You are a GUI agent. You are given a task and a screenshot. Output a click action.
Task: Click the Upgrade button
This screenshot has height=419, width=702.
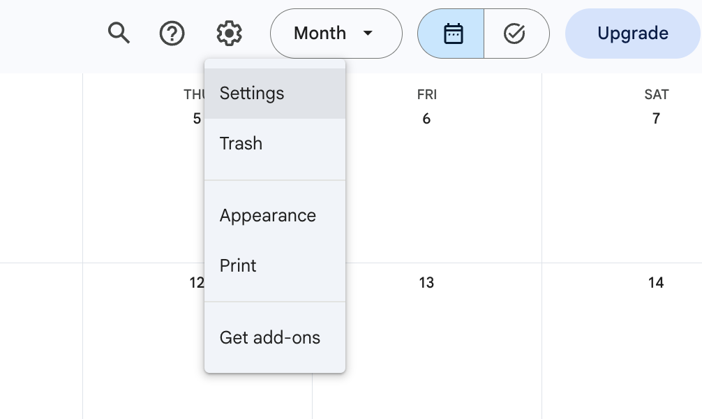tap(633, 33)
